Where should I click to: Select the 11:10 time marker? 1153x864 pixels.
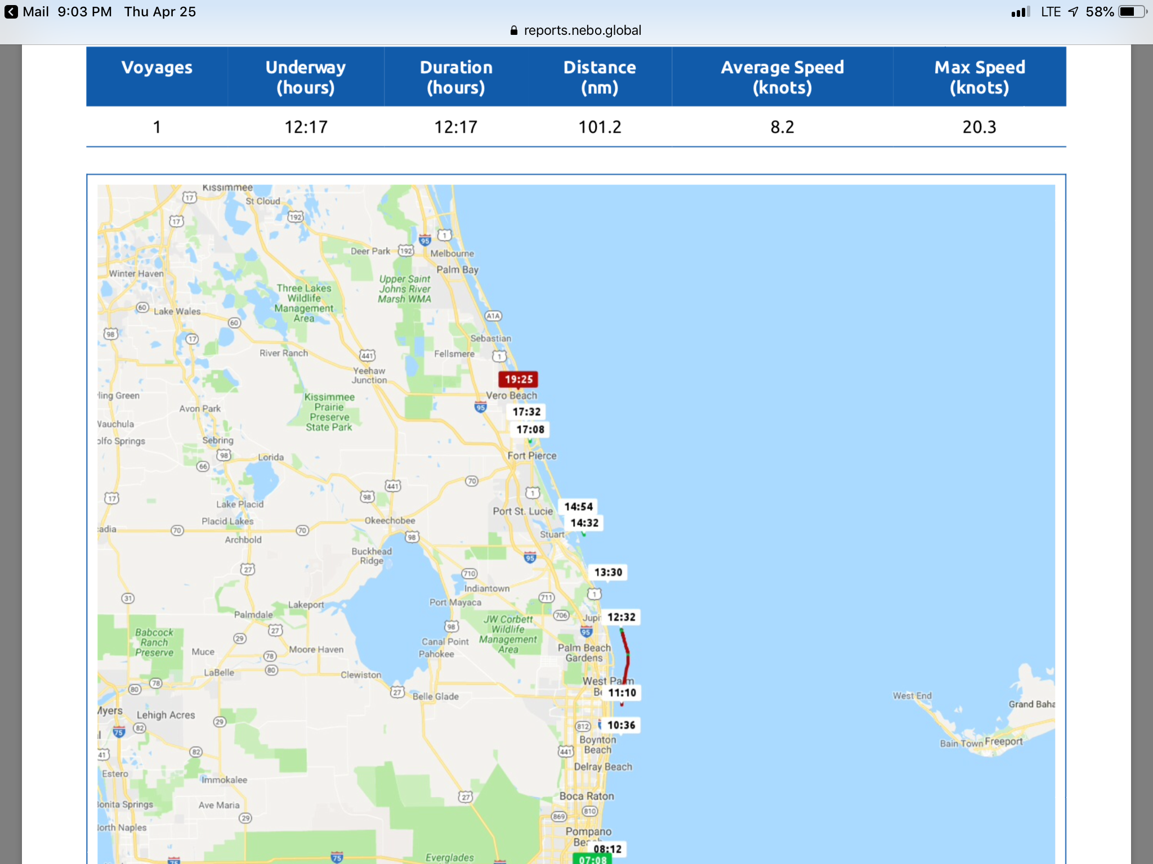(x=622, y=693)
